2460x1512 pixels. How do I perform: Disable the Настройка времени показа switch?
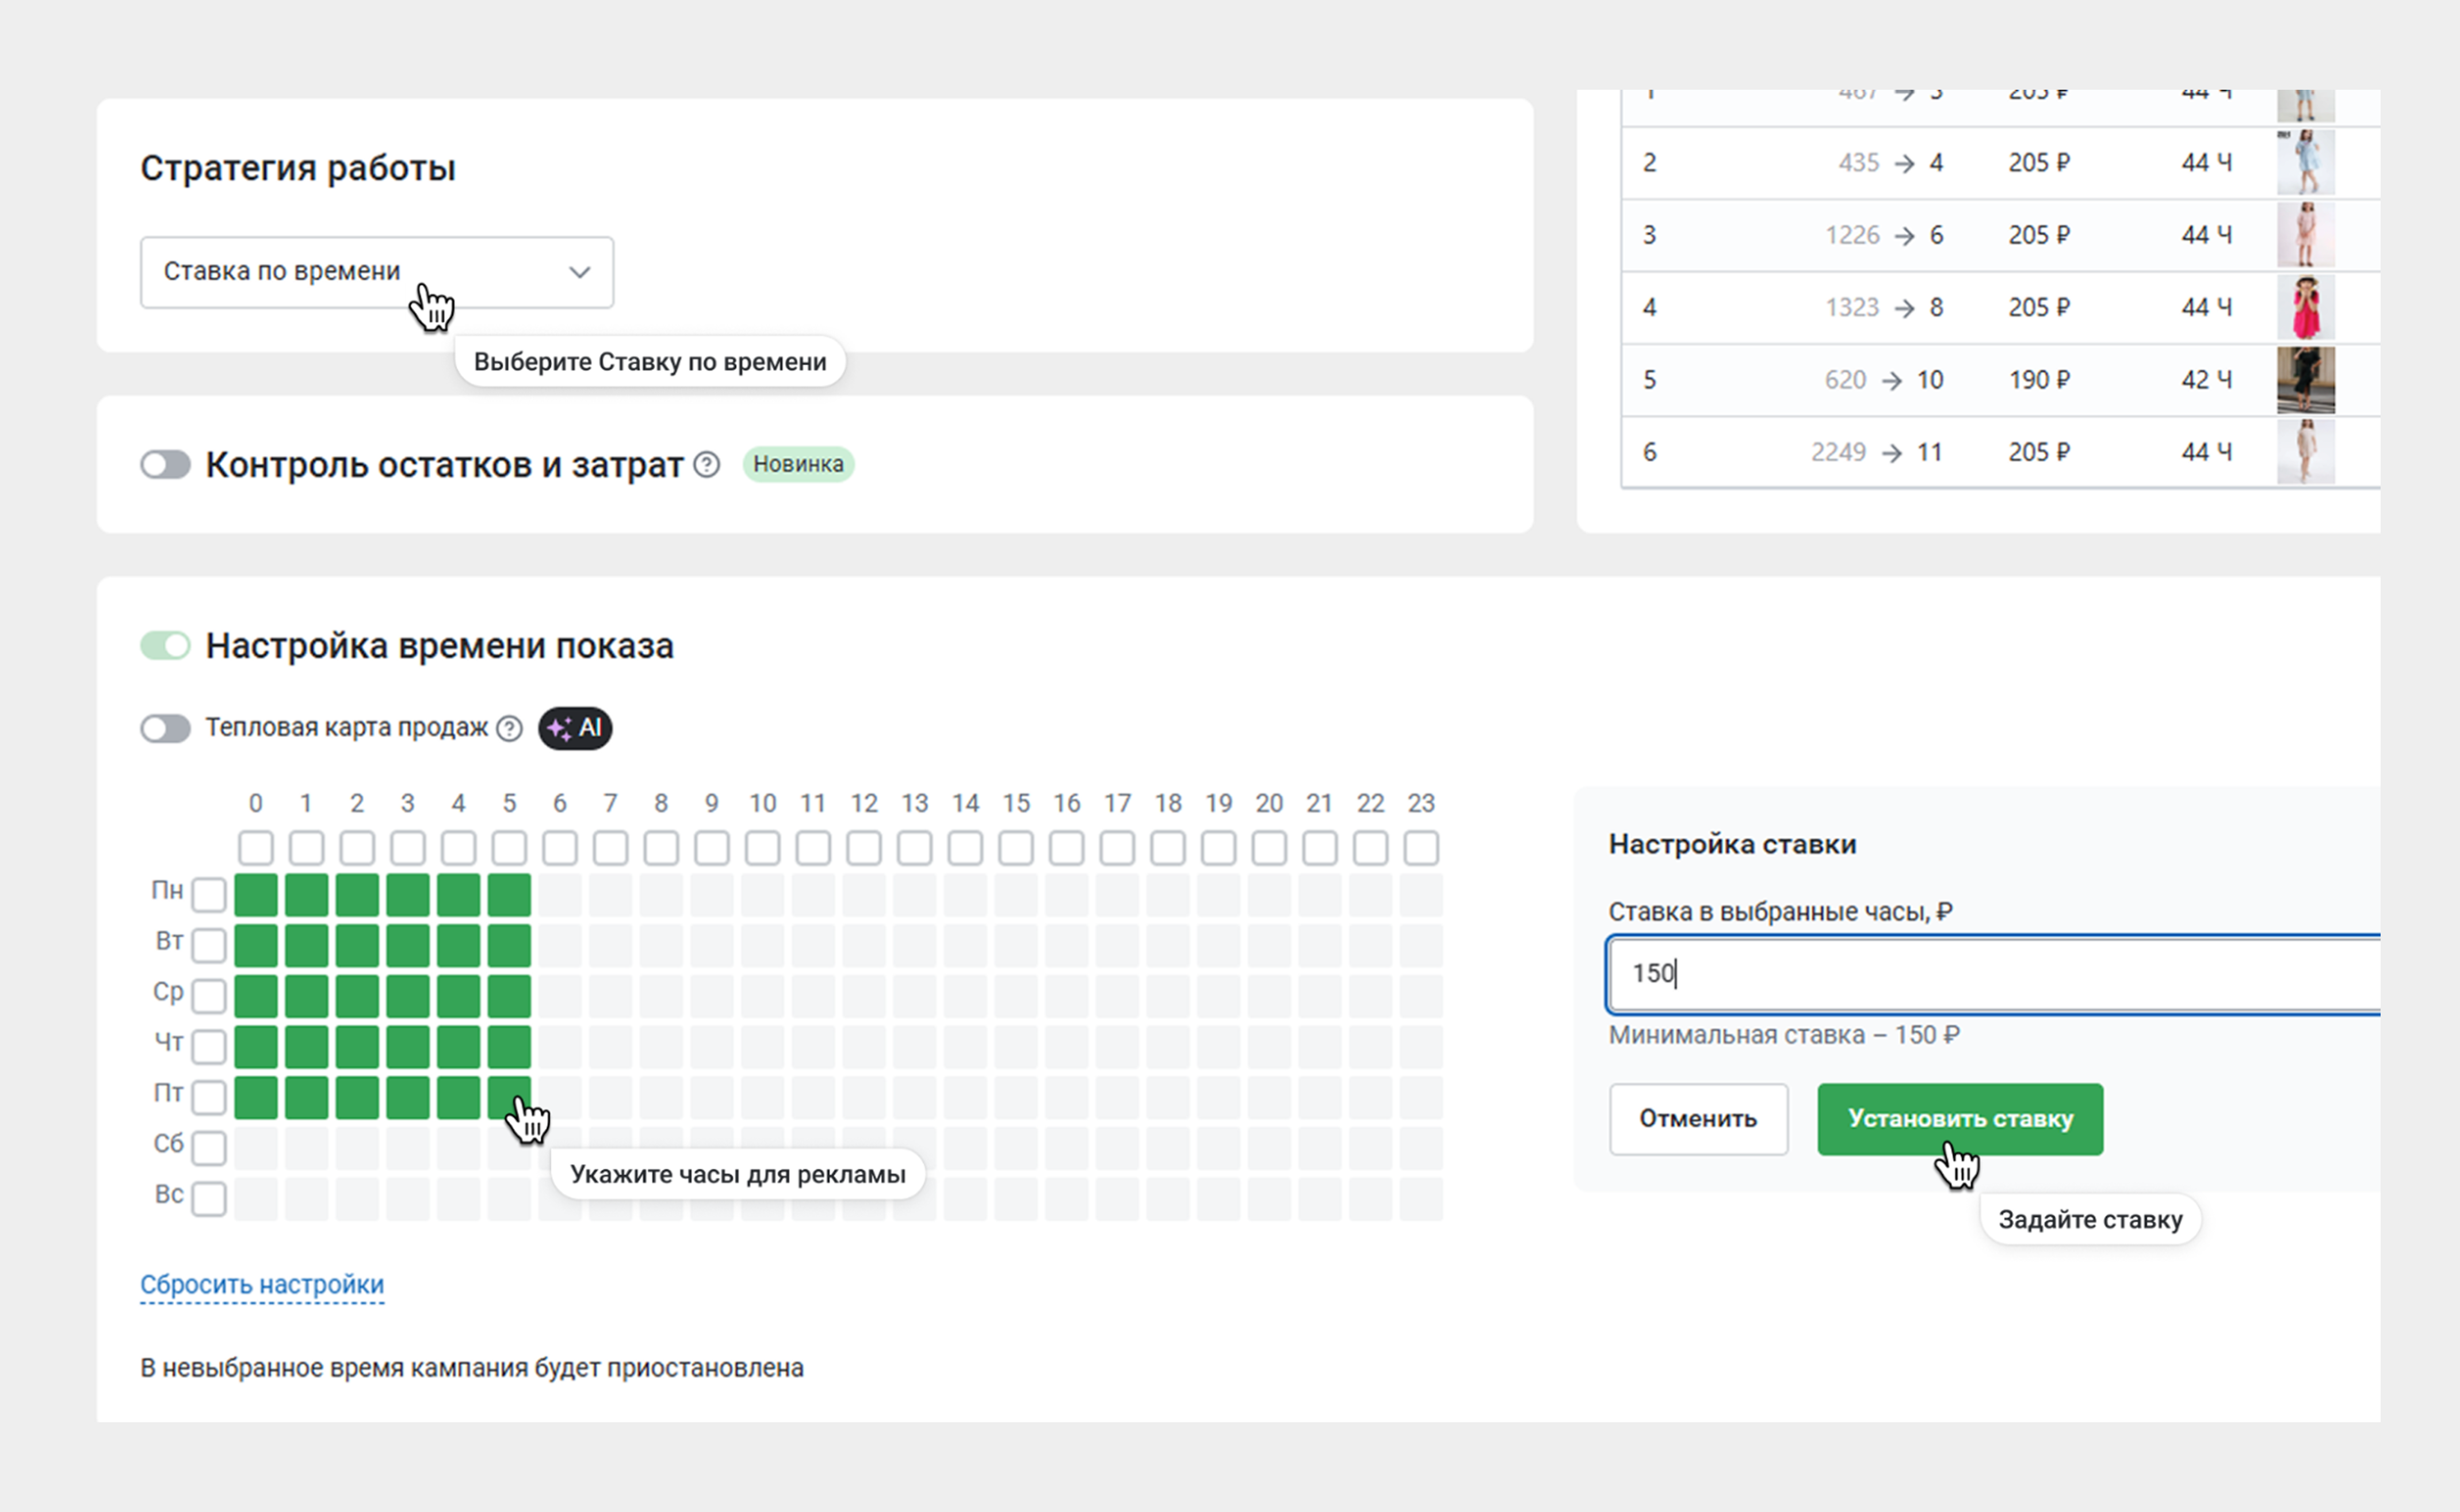pos(165,646)
